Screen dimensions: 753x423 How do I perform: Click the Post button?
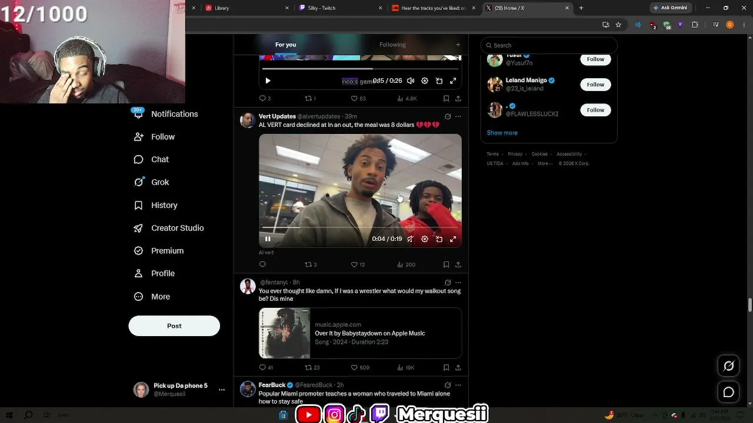(x=174, y=326)
